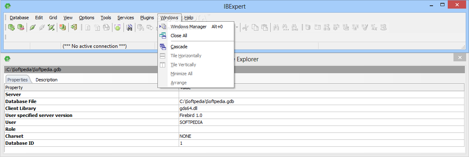
Task: Click the New Generator numbered icon
Action: pyautogui.click(x=355, y=27)
